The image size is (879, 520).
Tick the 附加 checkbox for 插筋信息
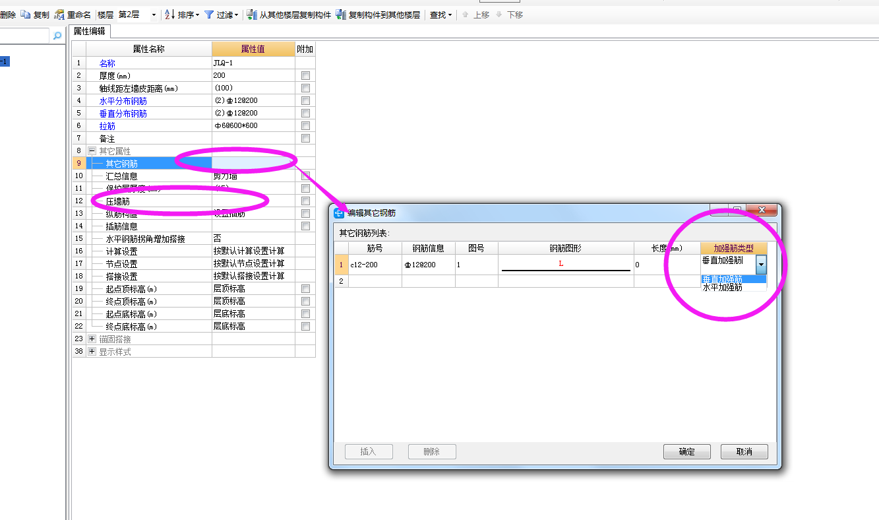coord(305,226)
